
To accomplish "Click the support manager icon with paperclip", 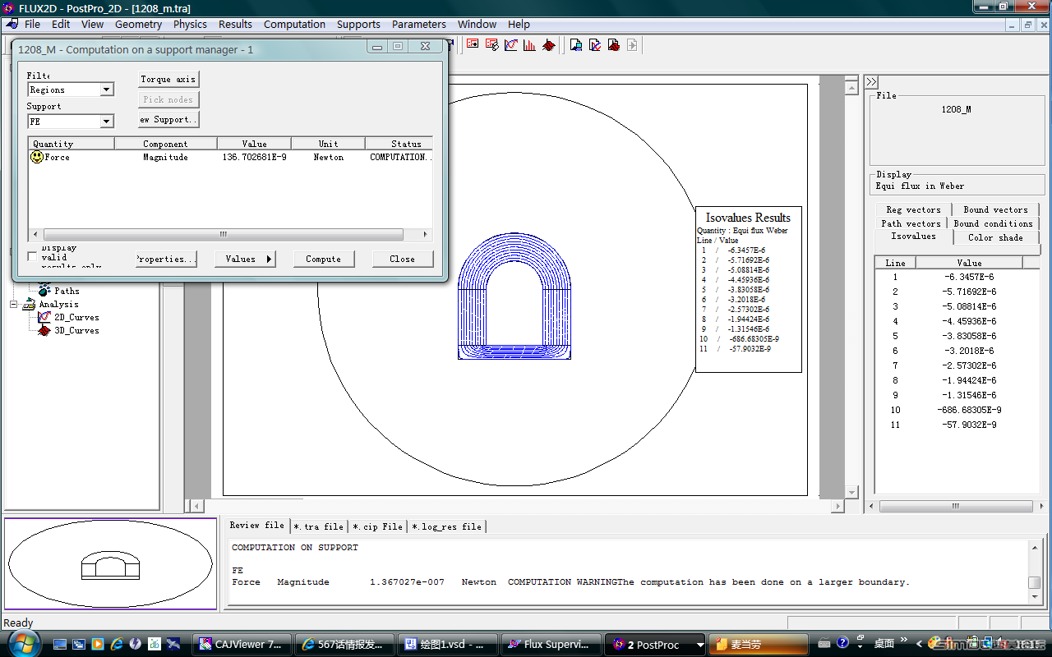I will tap(491, 44).
